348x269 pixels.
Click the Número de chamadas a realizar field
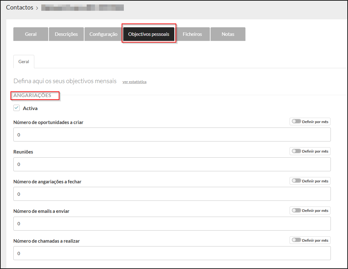tap(172, 253)
